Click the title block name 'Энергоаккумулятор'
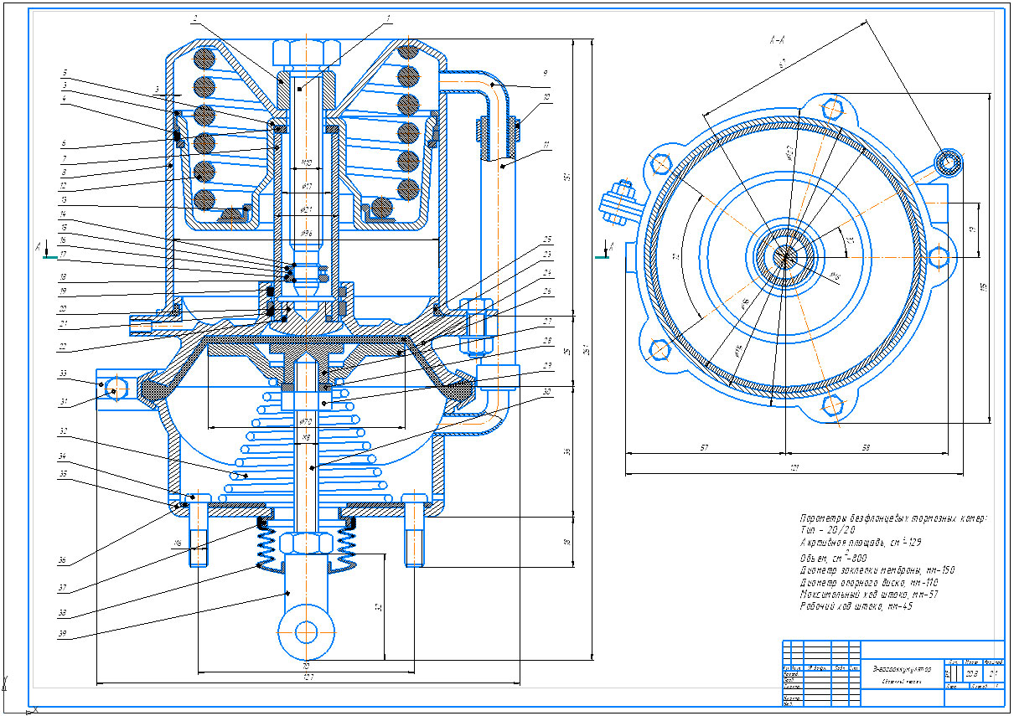The image size is (1014, 716). tap(902, 669)
